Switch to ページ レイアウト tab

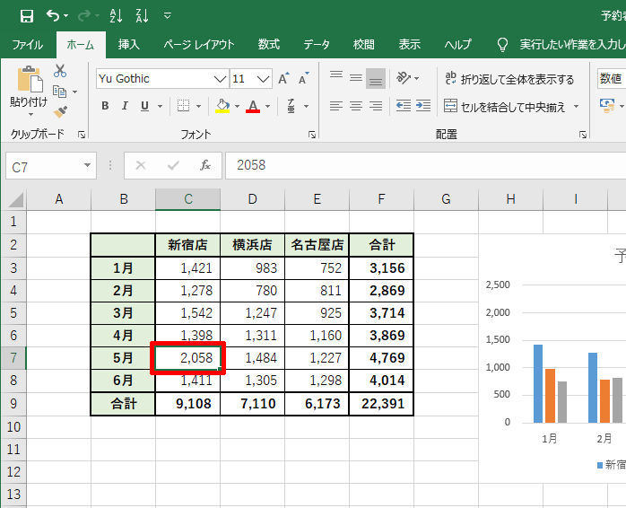point(199,44)
